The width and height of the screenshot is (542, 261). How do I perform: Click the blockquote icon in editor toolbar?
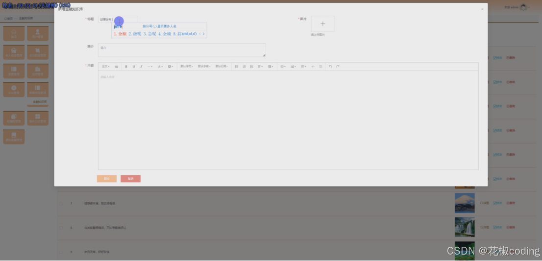point(117,67)
